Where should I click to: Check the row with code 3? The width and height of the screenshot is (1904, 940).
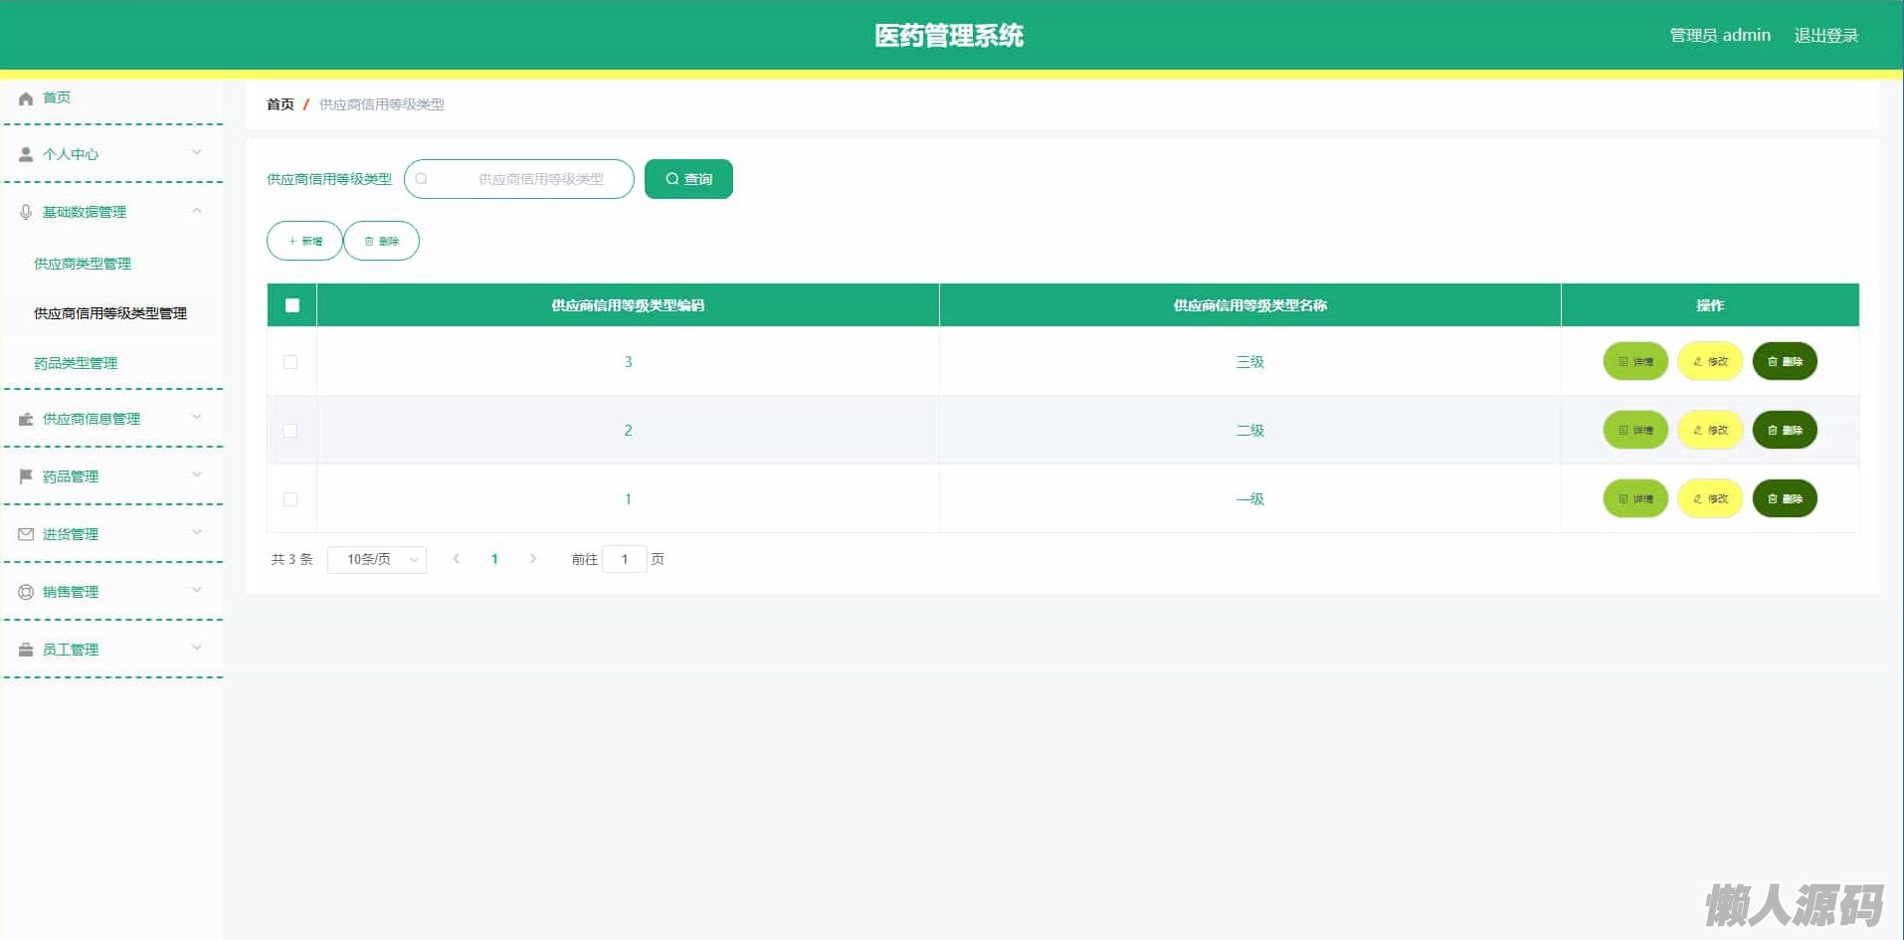(x=290, y=362)
